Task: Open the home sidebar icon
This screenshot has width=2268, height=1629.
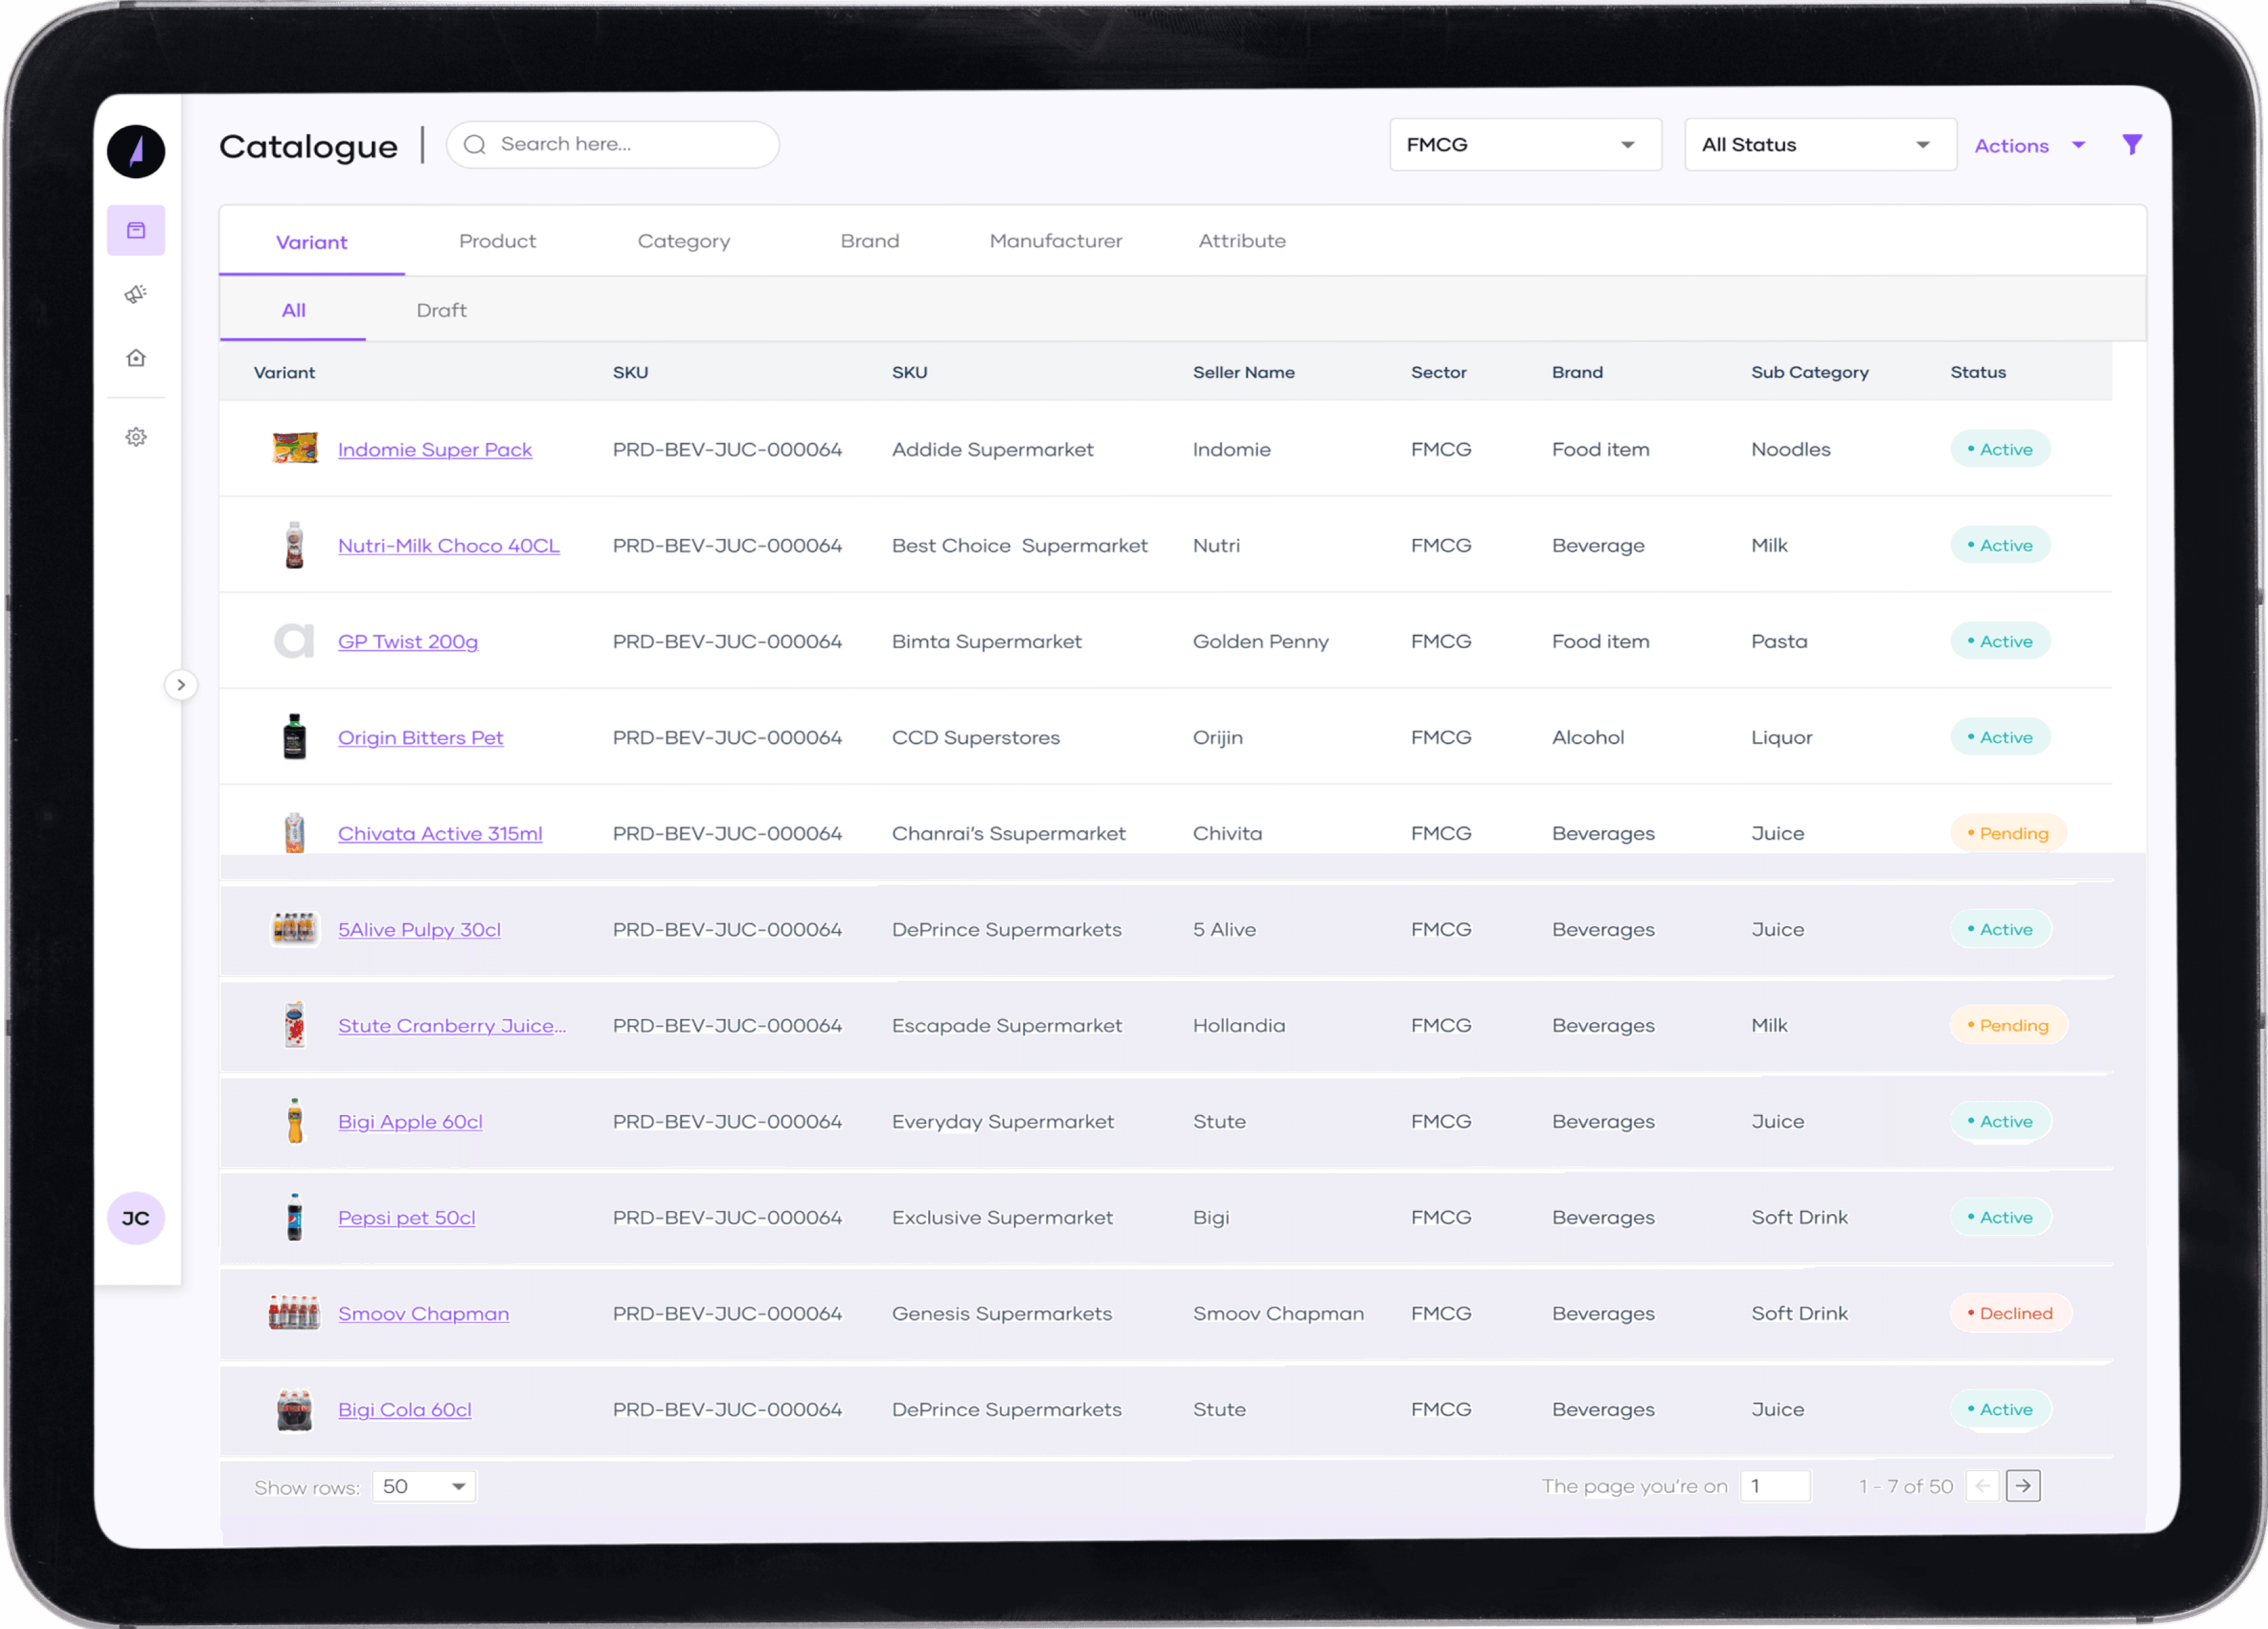Action: [136, 358]
